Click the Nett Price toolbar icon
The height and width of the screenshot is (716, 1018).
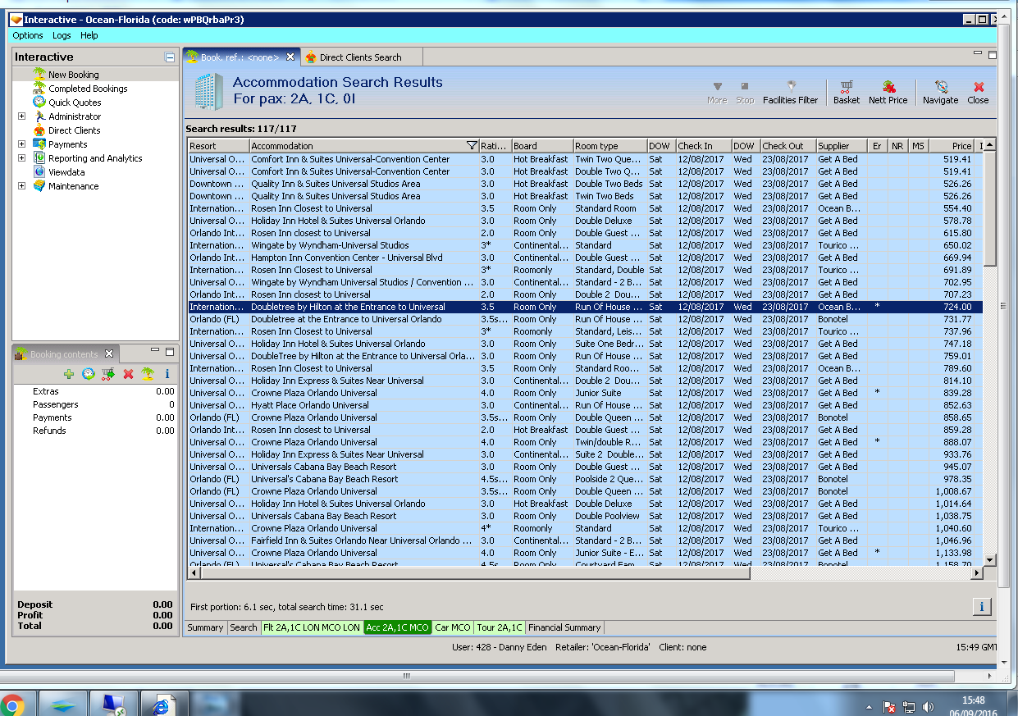click(888, 87)
